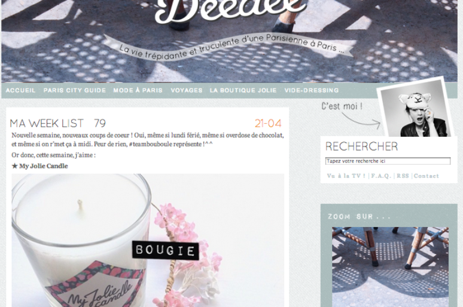The image size is (463, 307).
Task: Open the Contact link
Action: coord(426,176)
